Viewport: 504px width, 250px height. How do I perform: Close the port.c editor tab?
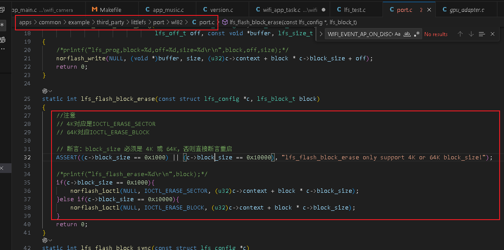429,10
